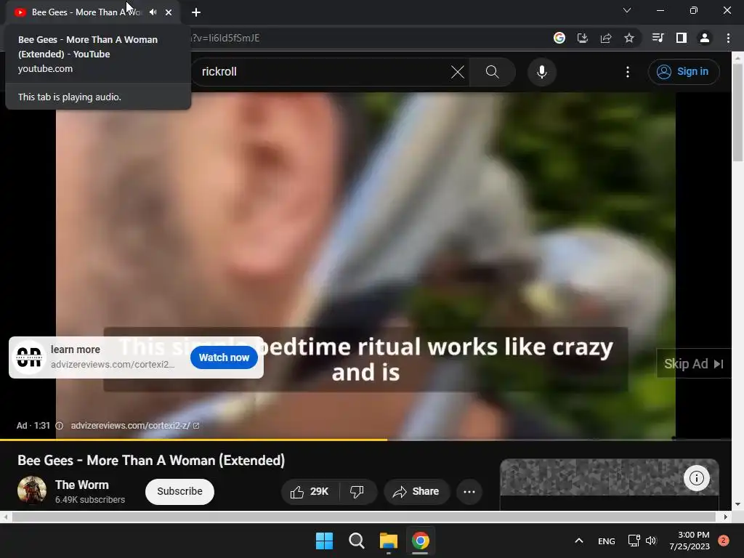Show hidden system tray icons

tap(579, 541)
